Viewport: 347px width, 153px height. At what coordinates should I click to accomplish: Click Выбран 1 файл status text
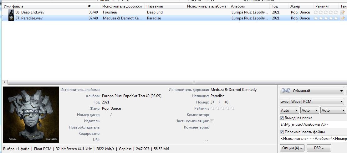16,149
